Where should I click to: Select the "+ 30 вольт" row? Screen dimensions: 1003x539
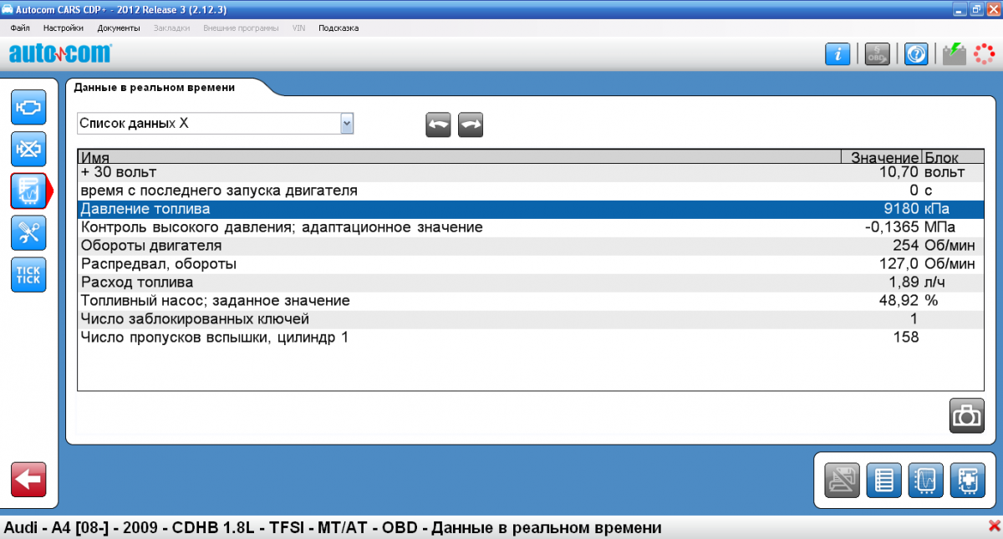point(531,172)
